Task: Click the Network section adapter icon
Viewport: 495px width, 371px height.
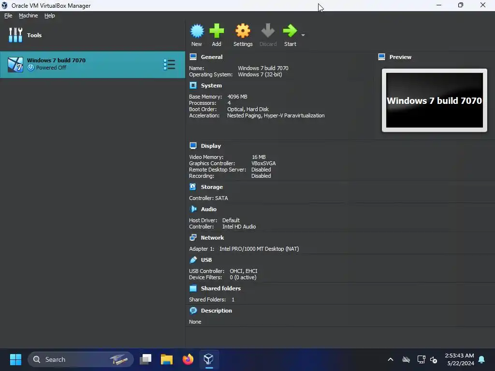Action: (x=193, y=238)
